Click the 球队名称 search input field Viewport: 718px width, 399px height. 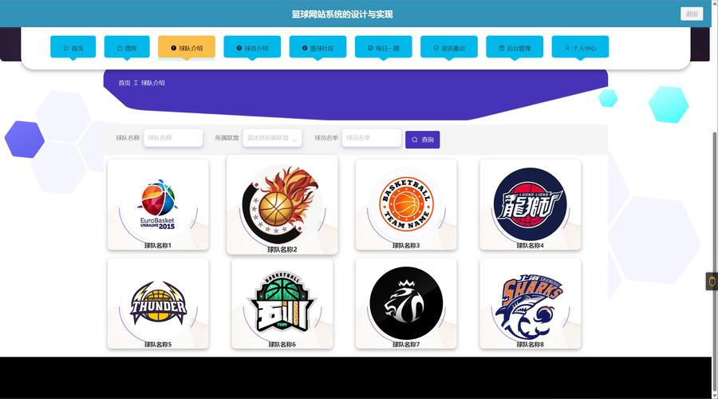pyautogui.click(x=173, y=138)
